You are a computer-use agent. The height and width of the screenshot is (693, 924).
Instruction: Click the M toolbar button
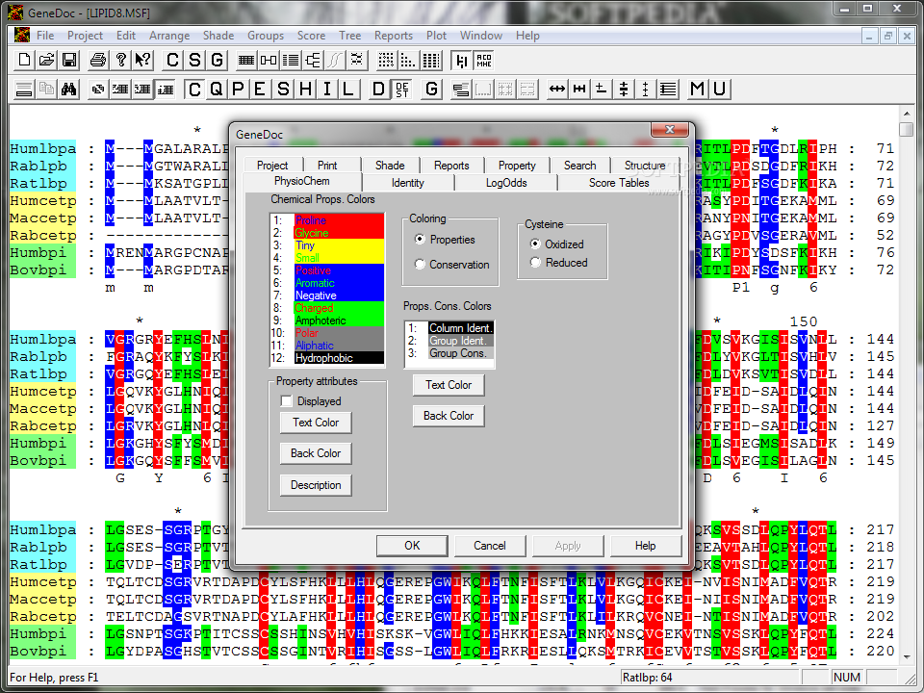point(697,90)
